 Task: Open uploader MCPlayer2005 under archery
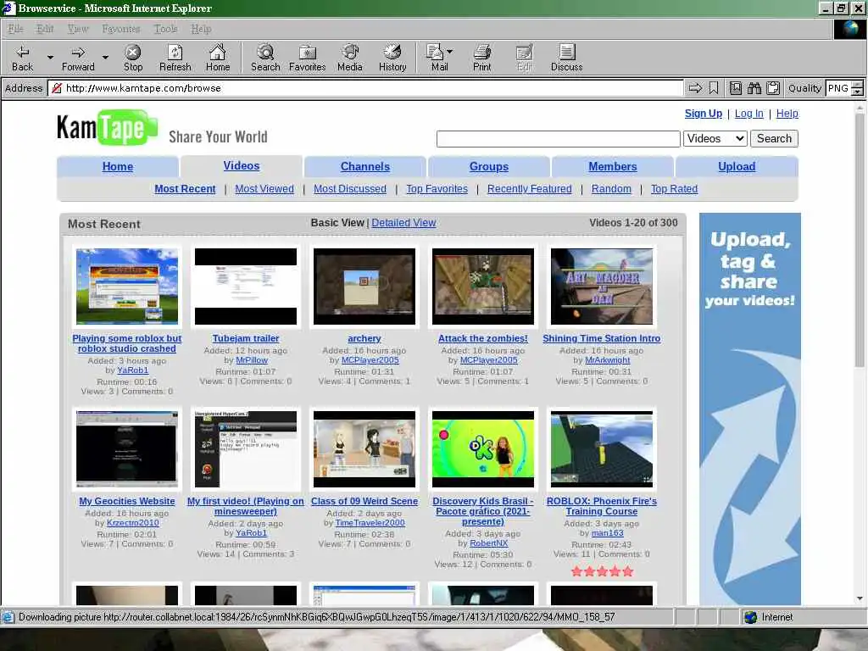click(x=370, y=359)
